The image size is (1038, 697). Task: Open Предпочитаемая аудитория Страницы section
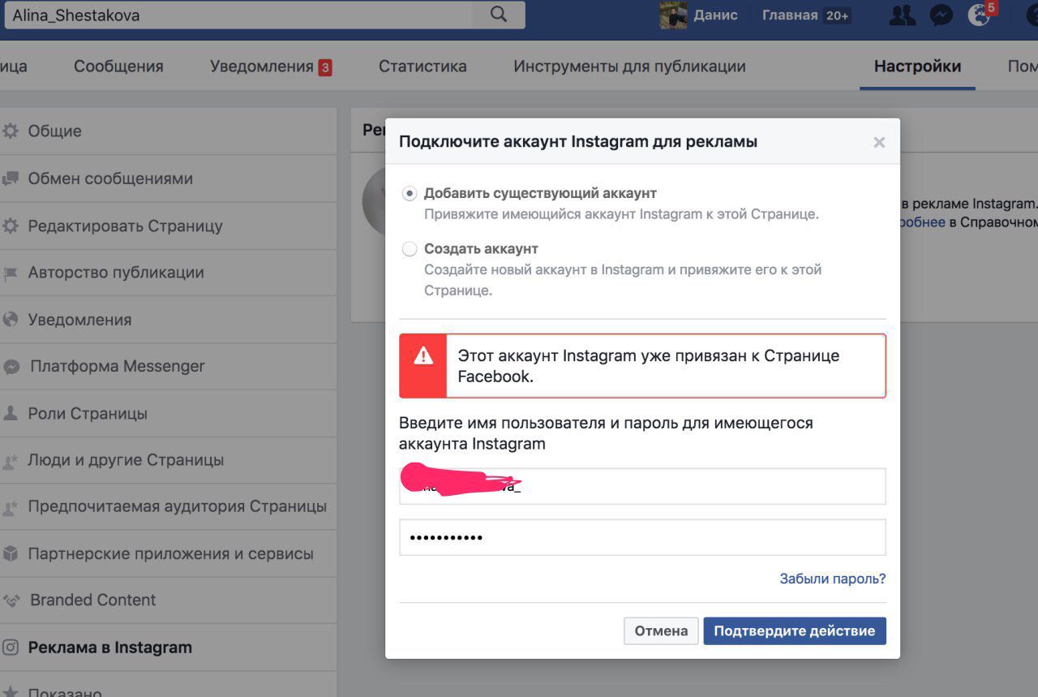pyautogui.click(x=168, y=507)
